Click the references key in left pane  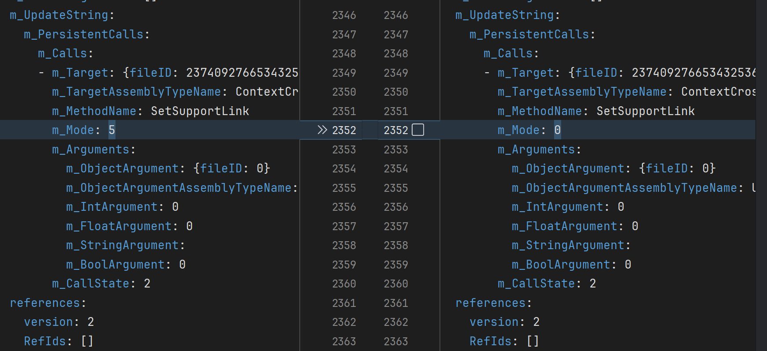coord(45,303)
